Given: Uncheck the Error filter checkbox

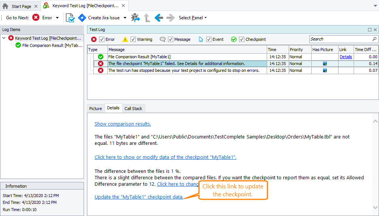Looking at the screenshot, I should pyautogui.click(x=101, y=39).
